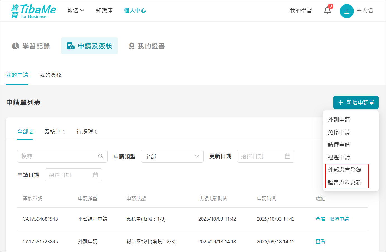The width and height of the screenshot is (386, 252).
Task: Click the 搜尋 text input field
Action: point(57,156)
